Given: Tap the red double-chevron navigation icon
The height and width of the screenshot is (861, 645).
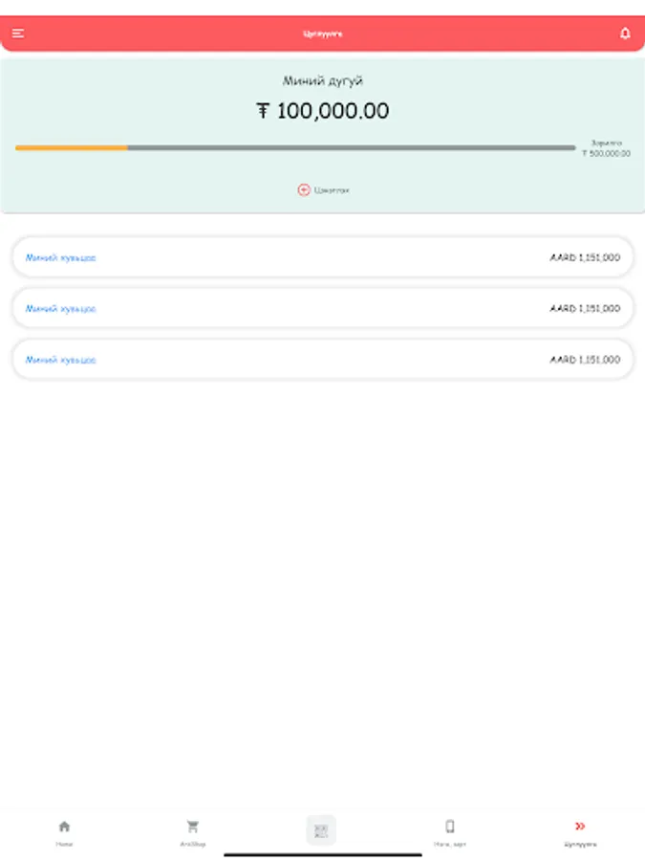Looking at the screenshot, I should pos(580,826).
